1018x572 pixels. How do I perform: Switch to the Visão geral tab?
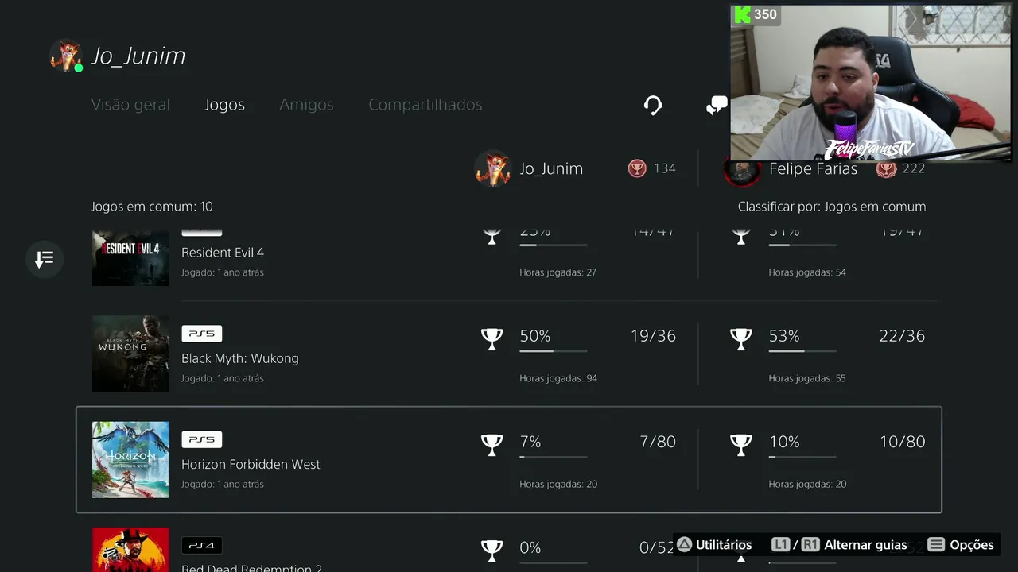click(x=130, y=105)
